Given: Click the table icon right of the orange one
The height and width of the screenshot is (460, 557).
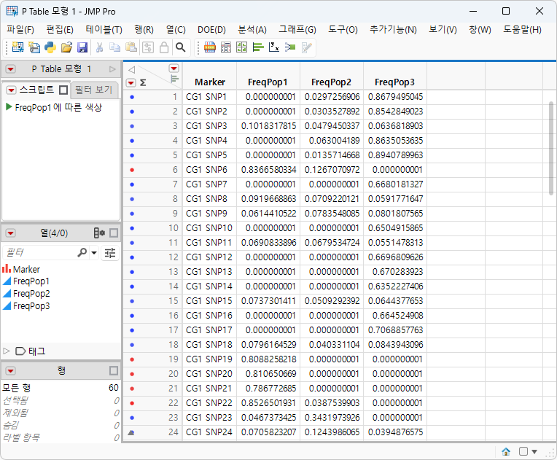Looking at the screenshot, I should pos(226,47).
